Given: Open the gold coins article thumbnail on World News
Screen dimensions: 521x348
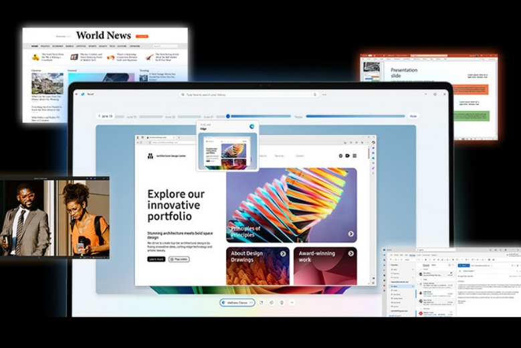Looking at the screenshot, I should [x=35, y=58].
